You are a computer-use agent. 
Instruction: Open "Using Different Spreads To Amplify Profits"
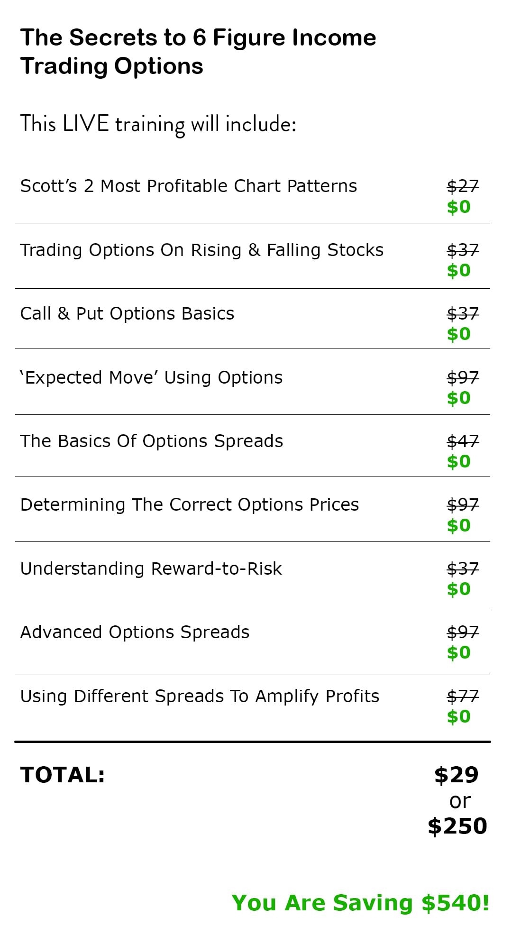(200, 696)
